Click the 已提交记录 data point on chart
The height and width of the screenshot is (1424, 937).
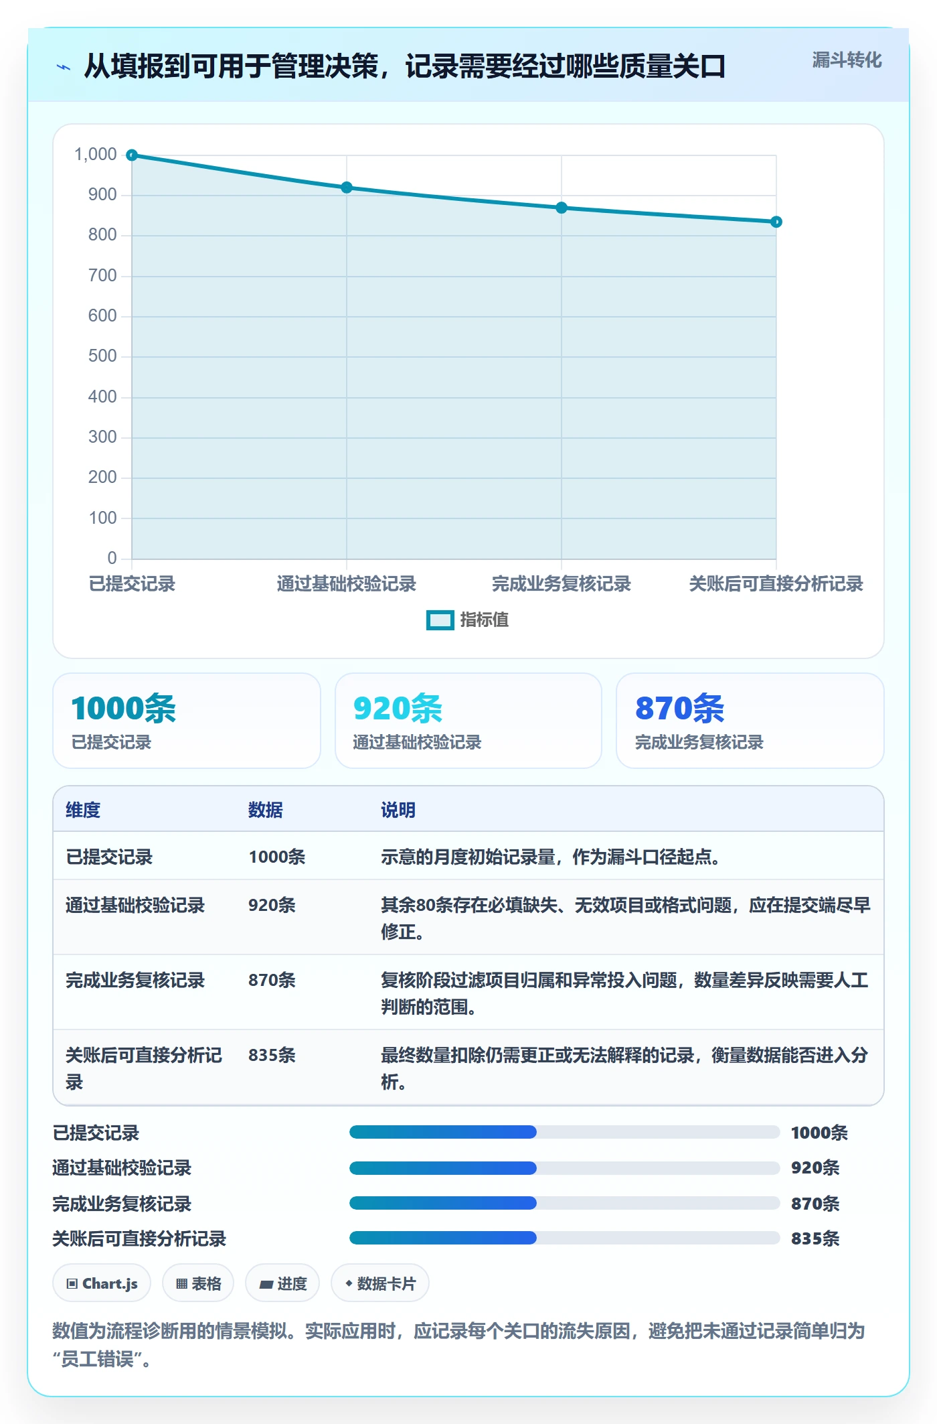point(132,155)
